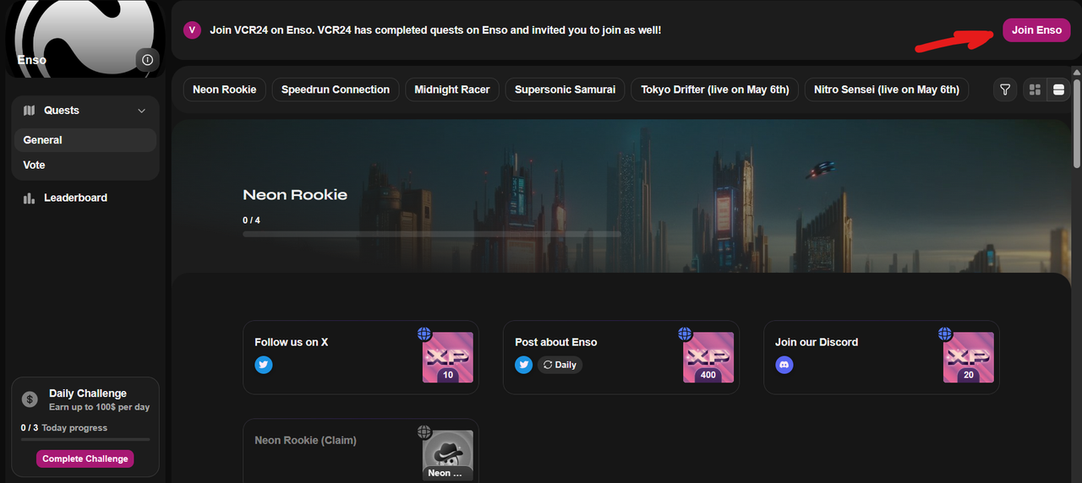Open the Join our Discord quest

[882, 357]
